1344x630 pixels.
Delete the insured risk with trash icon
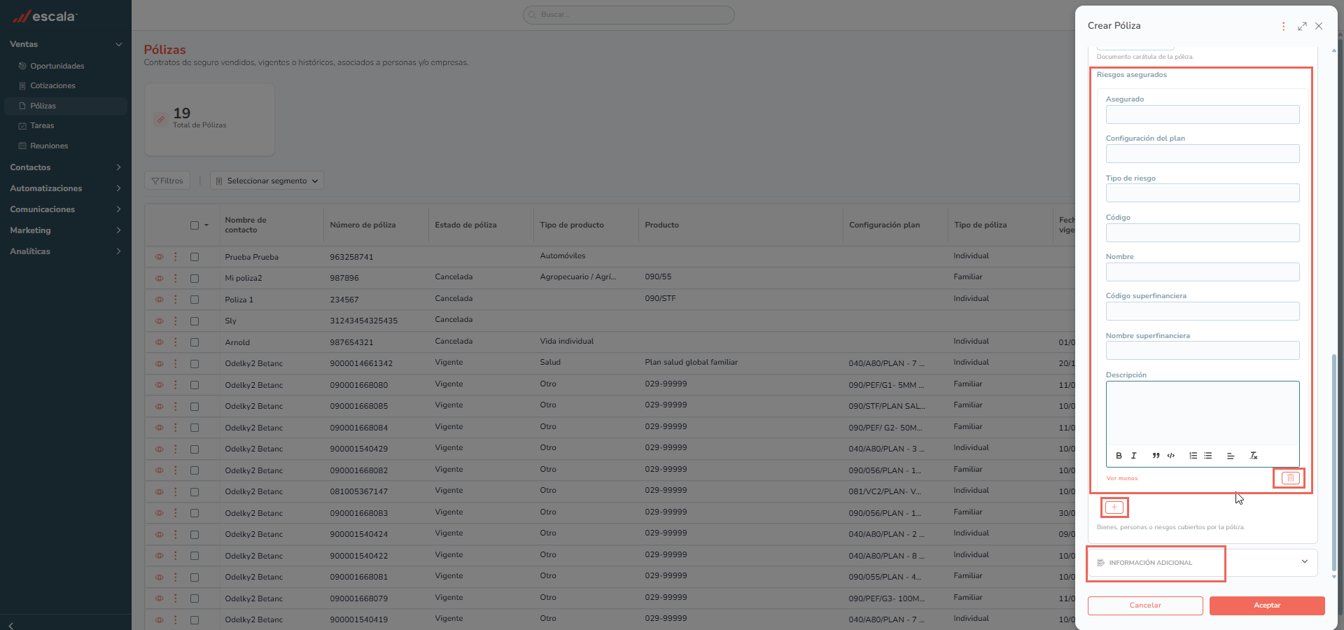[1290, 478]
